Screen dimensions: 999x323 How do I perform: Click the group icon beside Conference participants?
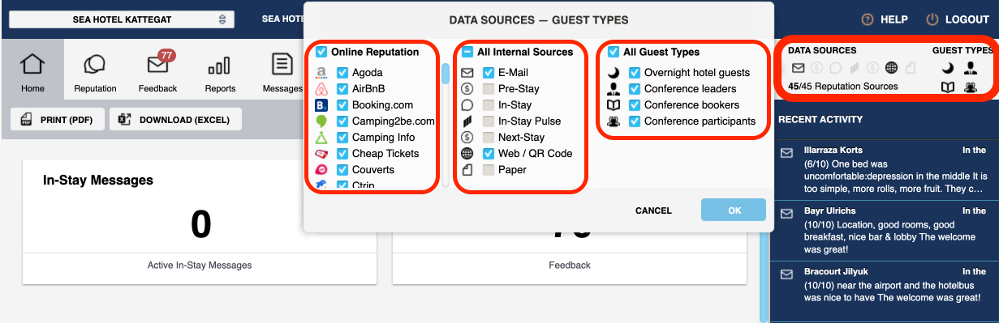pyautogui.click(x=614, y=121)
